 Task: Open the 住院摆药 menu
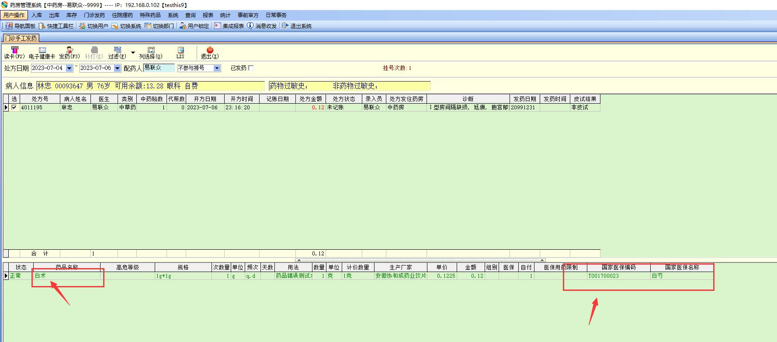(122, 15)
